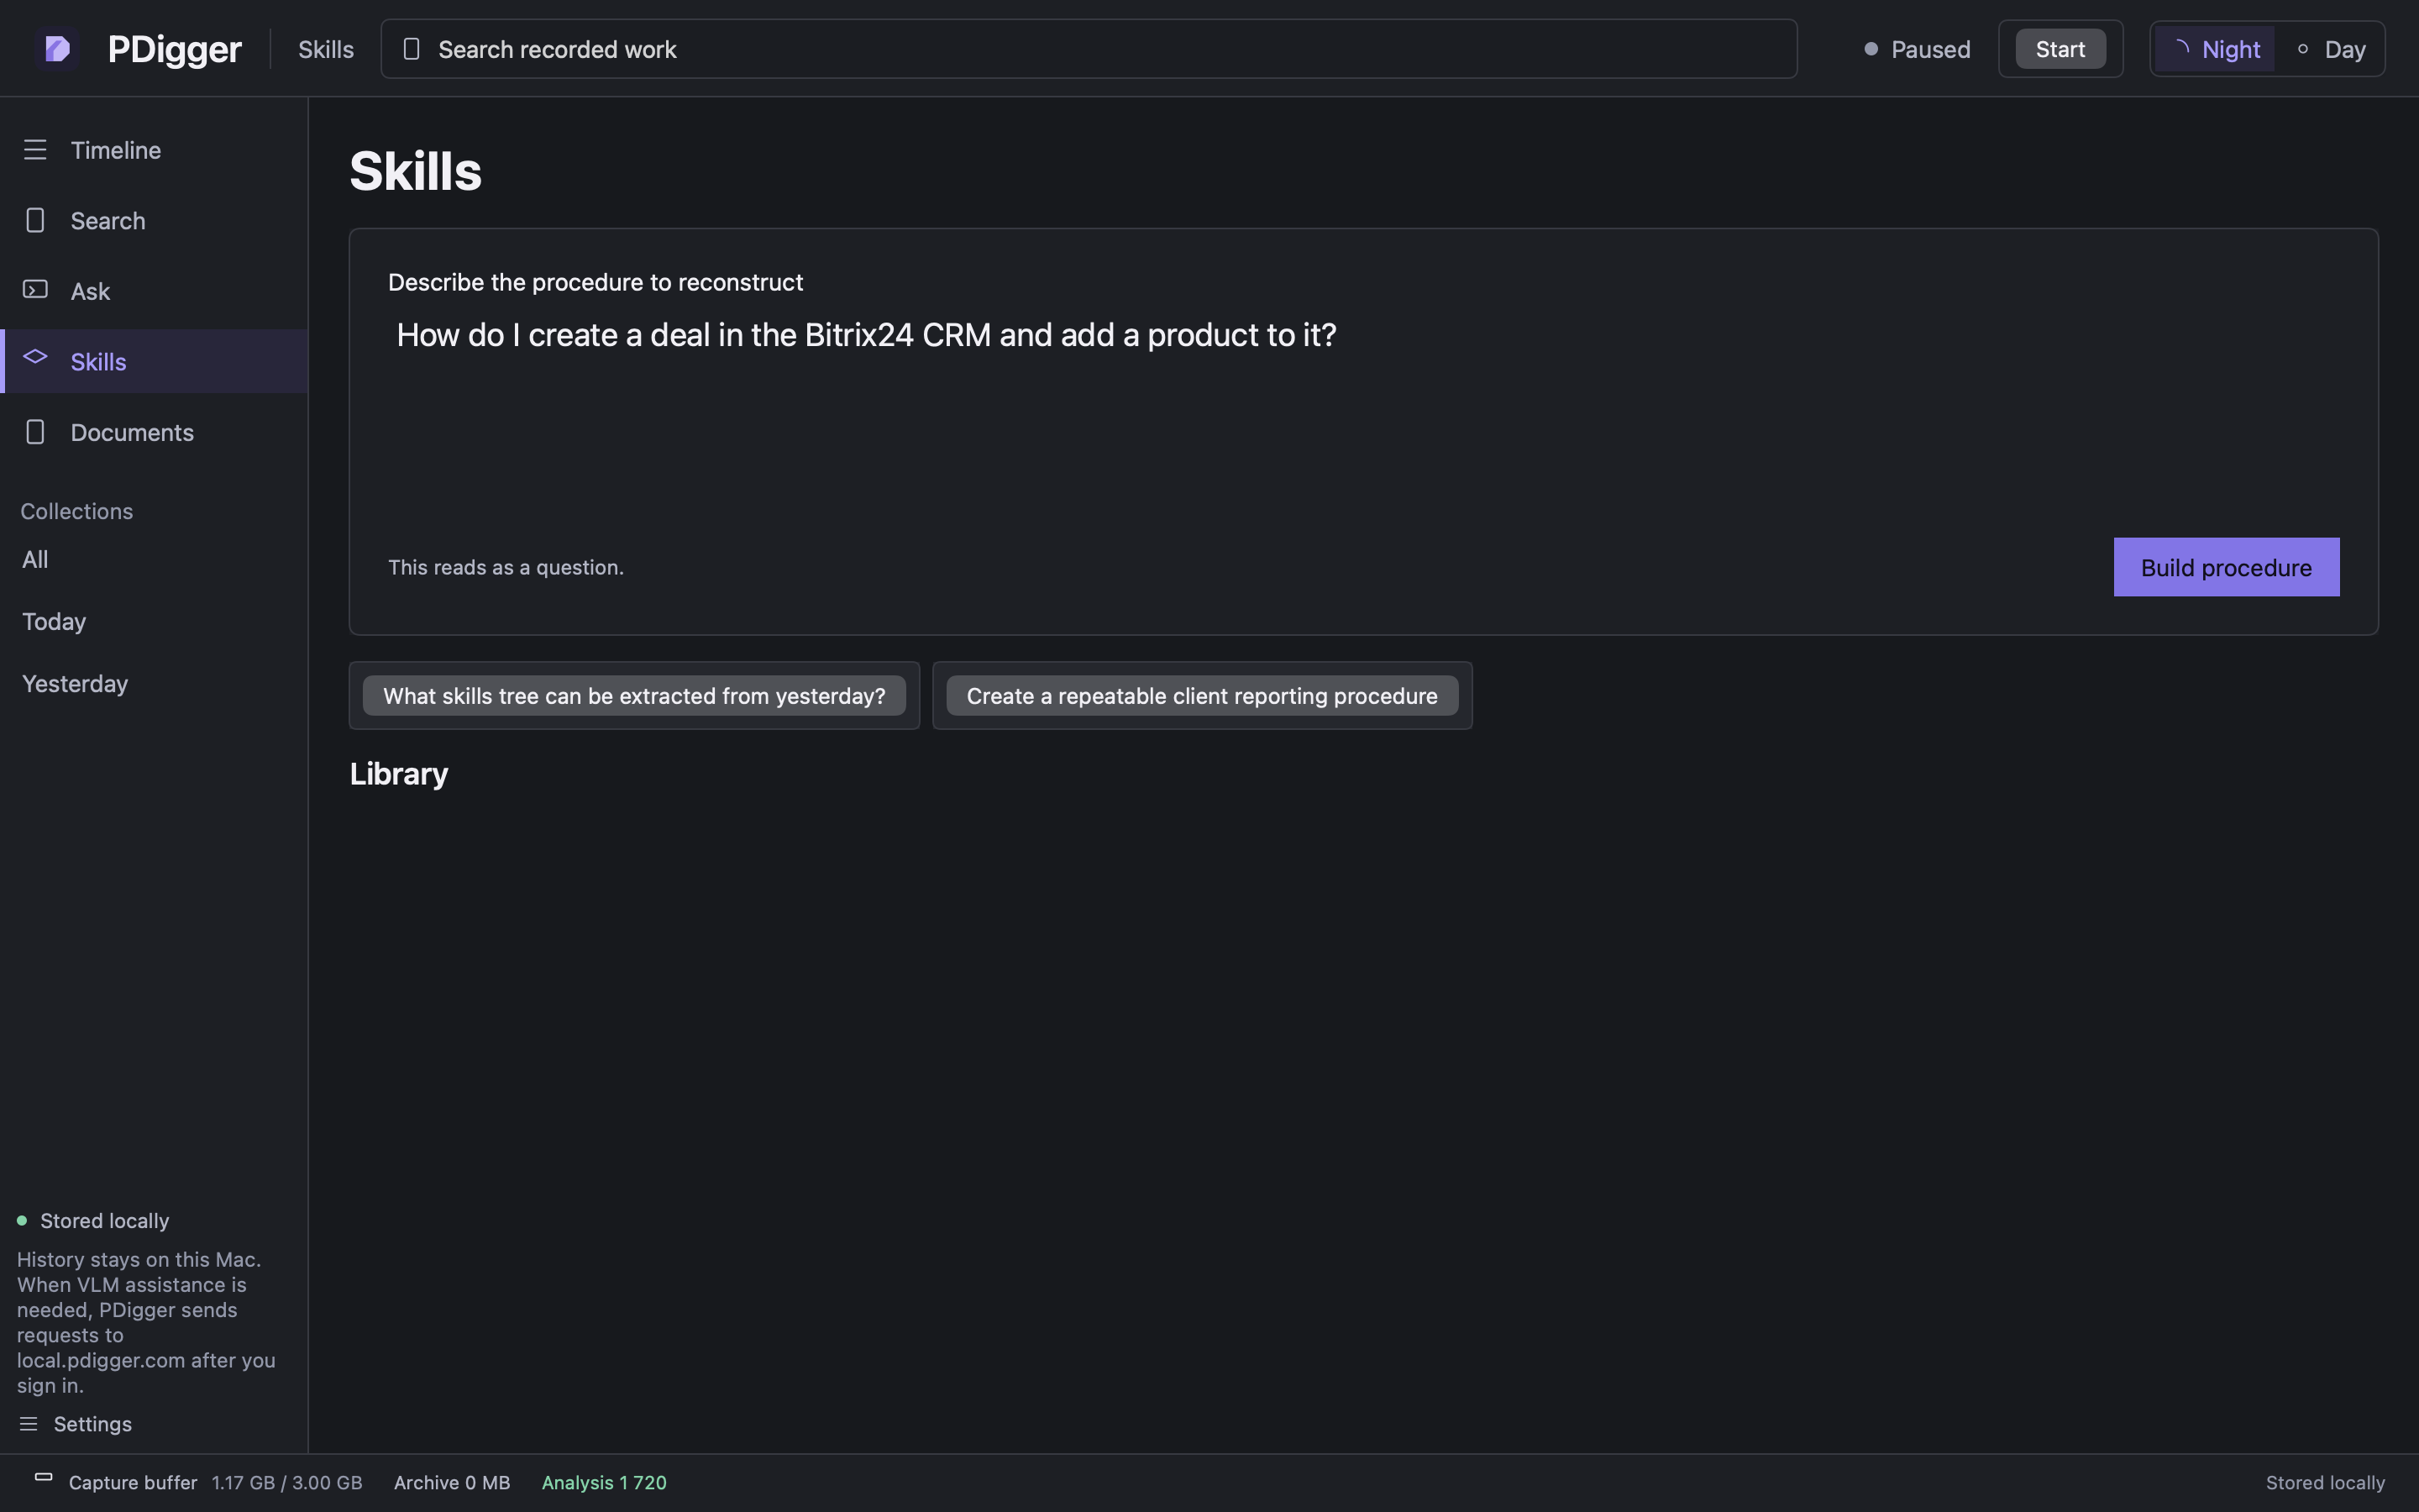This screenshot has width=2419, height=1512.
Task: Filter by the Yesterday collection
Action: pos(75,683)
